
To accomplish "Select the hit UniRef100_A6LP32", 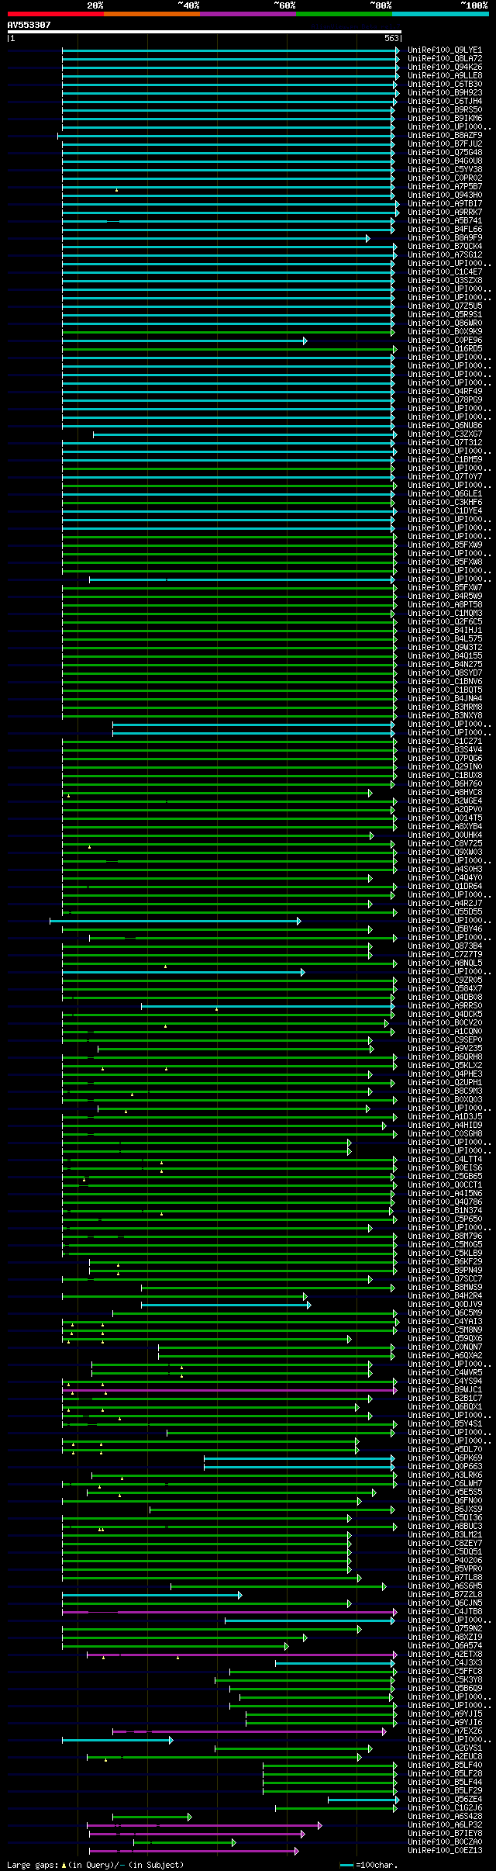I will 445,1825.
